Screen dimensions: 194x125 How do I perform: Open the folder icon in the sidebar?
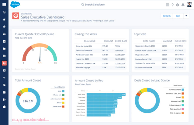[x=4, y=48]
